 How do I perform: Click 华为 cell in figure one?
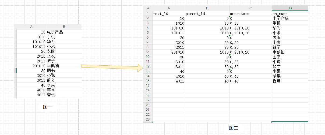click(x=64, y=42)
